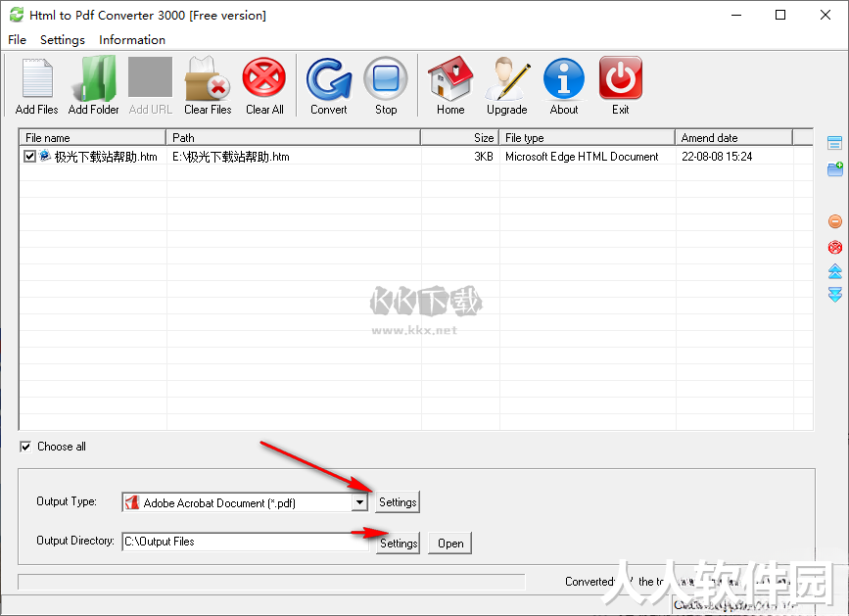Image resolution: width=849 pixels, height=616 pixels.
Task: Click the orange minus remove icon on right
Action: [835, 221]
